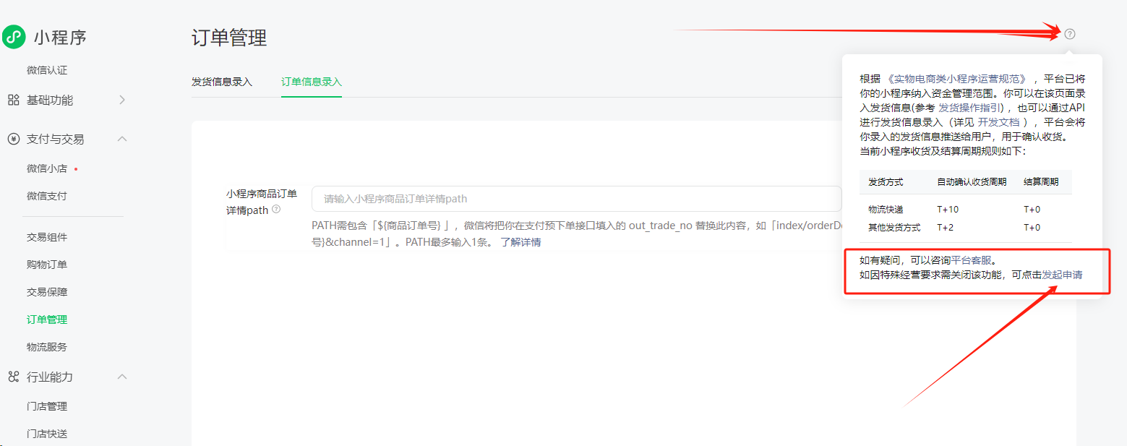Open 物流服务 in the sidebar
The image size is (1127, 446).
47,347
